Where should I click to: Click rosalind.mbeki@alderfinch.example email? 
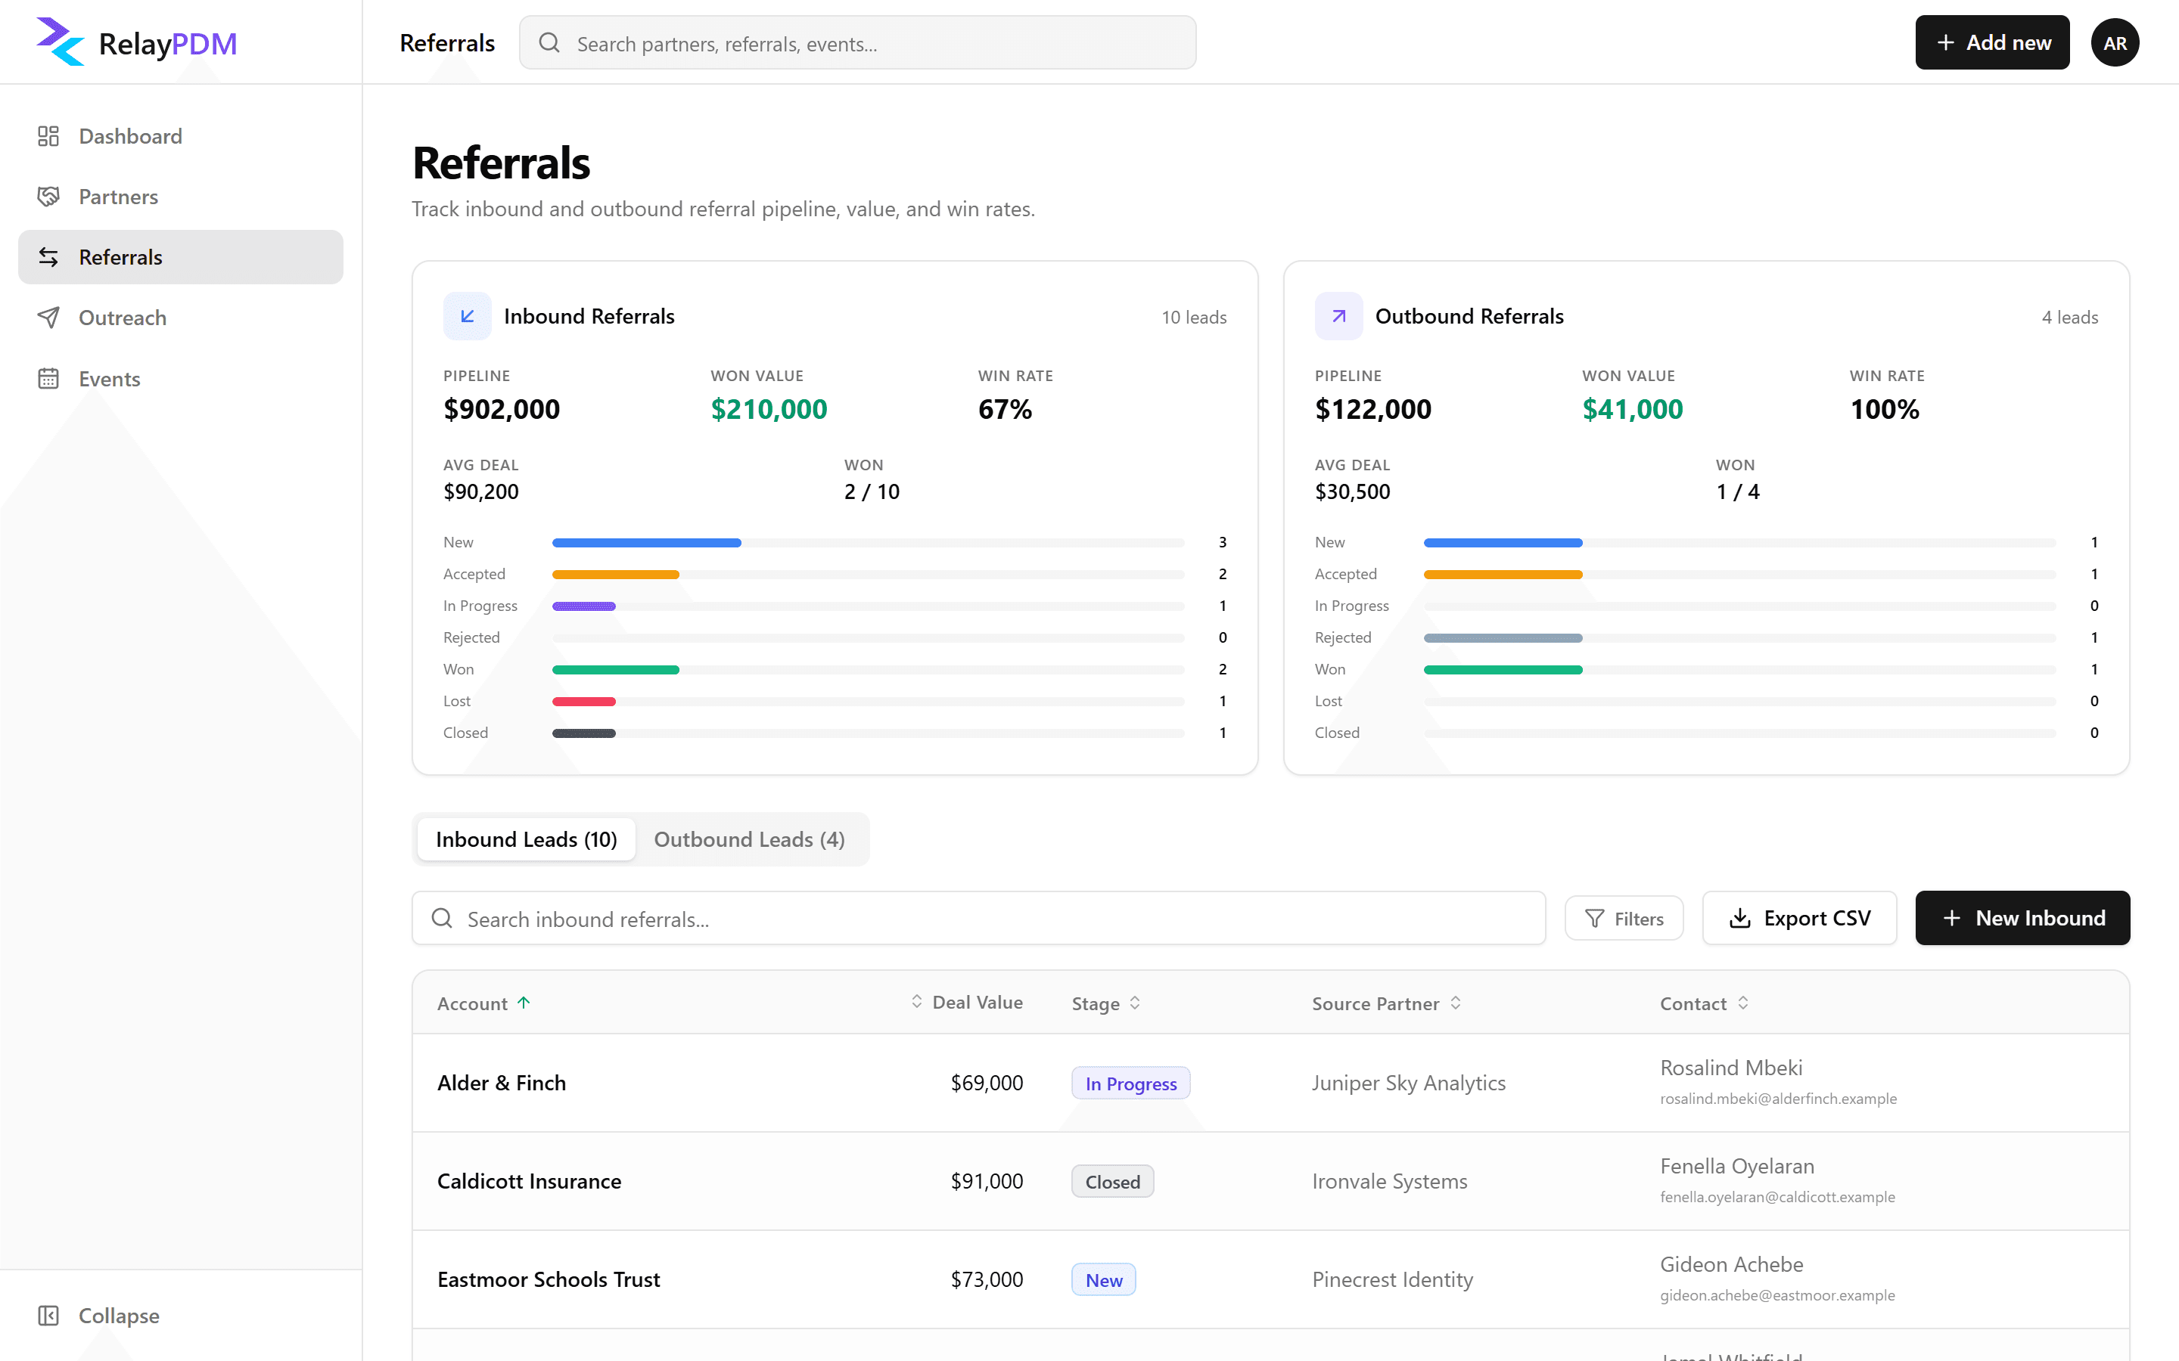1778,1098
